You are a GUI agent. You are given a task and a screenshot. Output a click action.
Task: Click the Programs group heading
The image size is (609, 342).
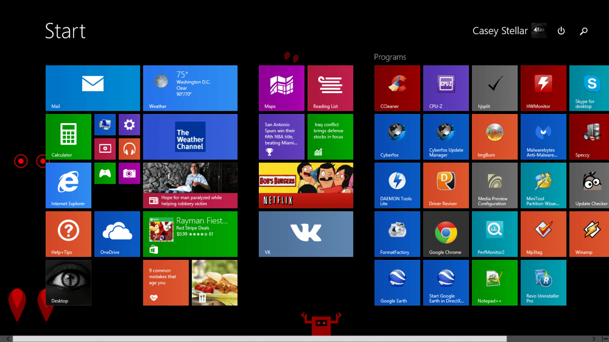click(390, 57)
